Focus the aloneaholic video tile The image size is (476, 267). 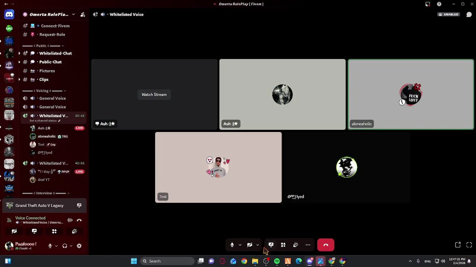pos(411,95)
